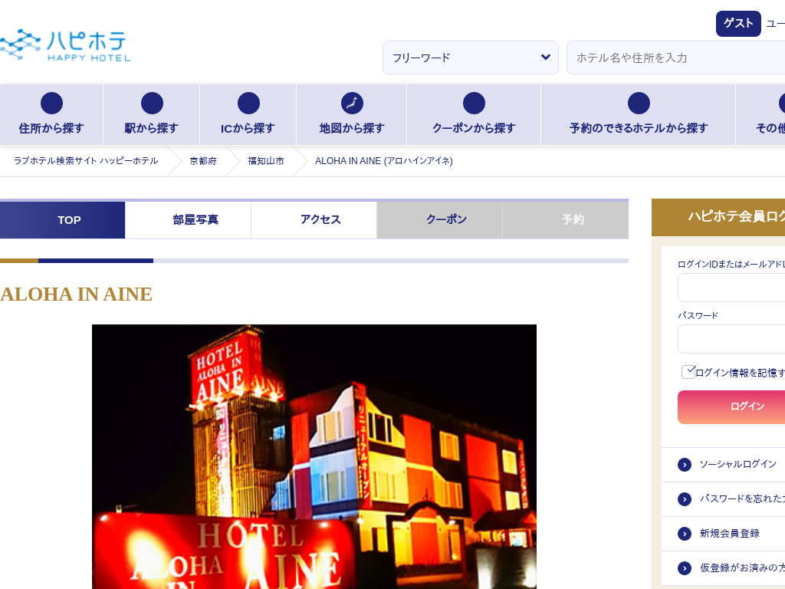Switch to the 予約 tab
The height and width of the screenshot is (589, 785).
[566, 220]
